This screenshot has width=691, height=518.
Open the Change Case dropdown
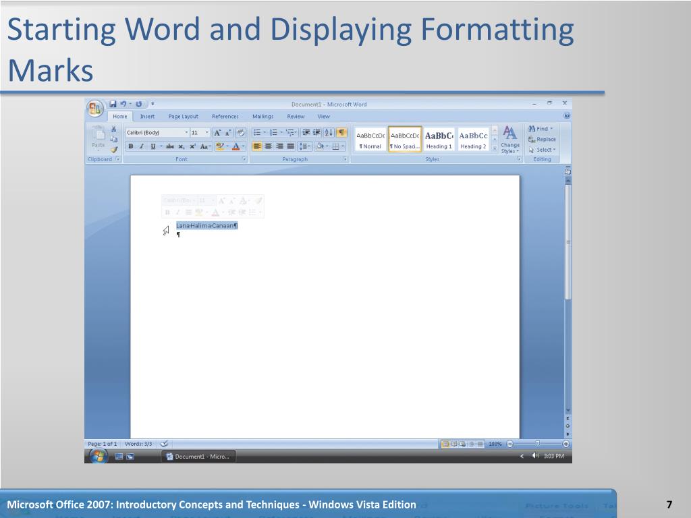tap(205, 146)
